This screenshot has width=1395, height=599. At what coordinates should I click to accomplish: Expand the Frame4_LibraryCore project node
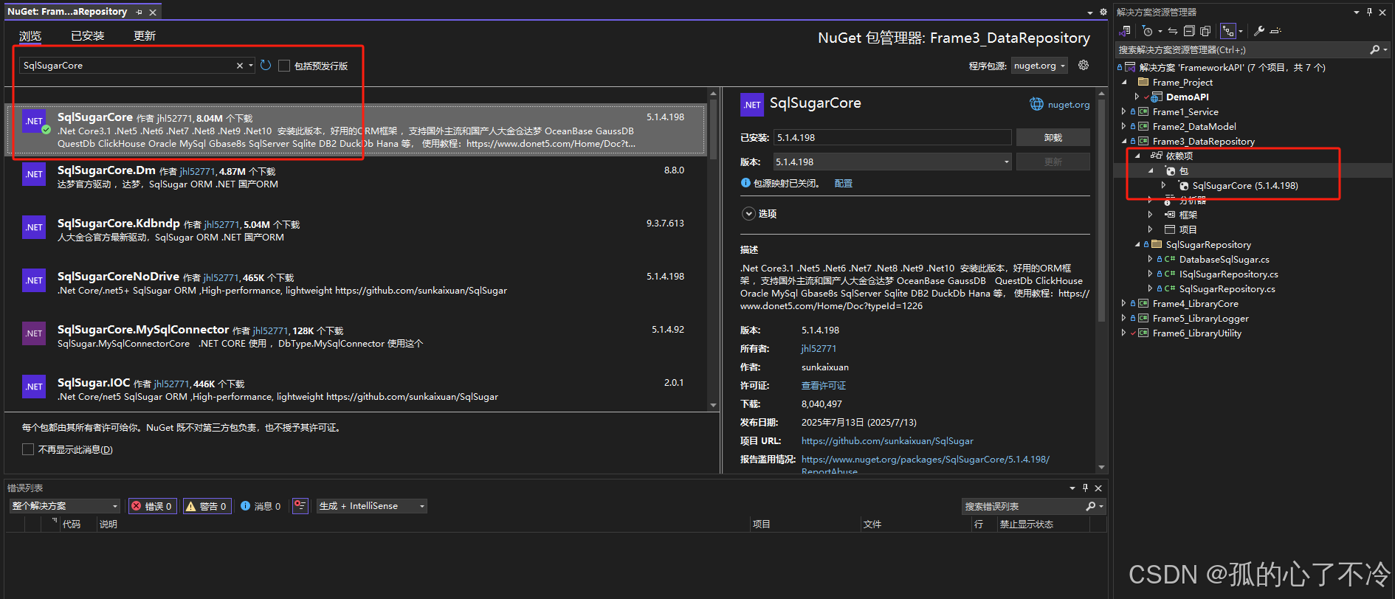1123,303
